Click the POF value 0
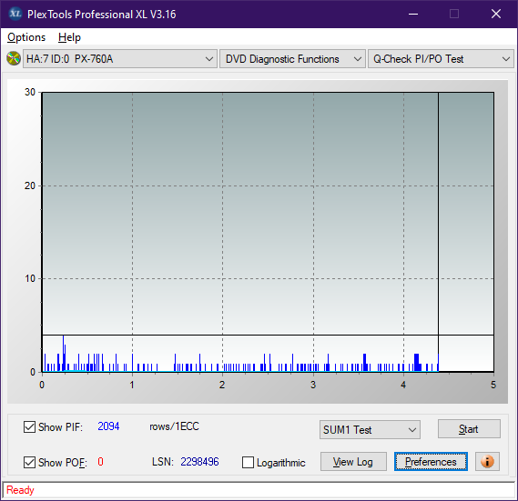This screenshot has width=518, height=501. (x=101, y=461)
